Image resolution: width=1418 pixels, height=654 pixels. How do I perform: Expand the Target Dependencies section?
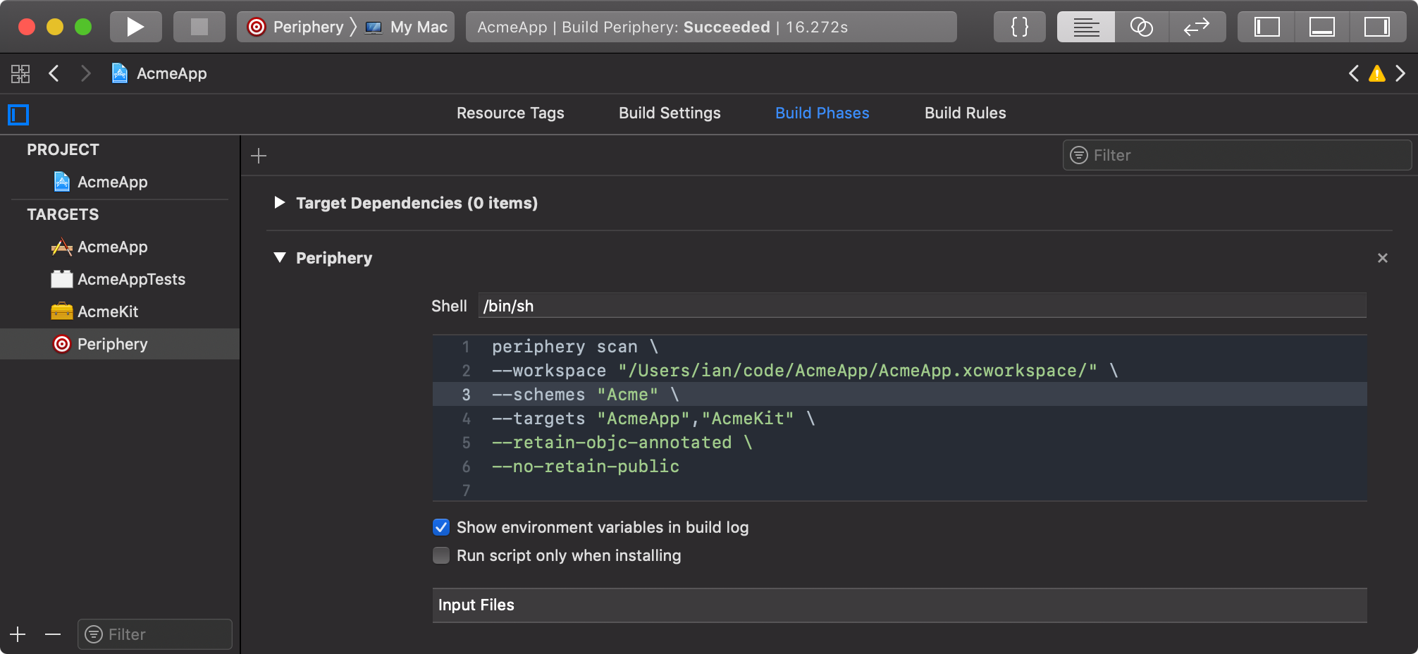(x=280, y=203)
